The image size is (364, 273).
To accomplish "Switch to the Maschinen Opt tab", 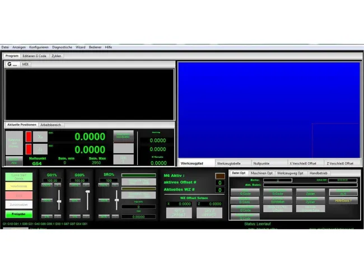I will coord(262,173).
